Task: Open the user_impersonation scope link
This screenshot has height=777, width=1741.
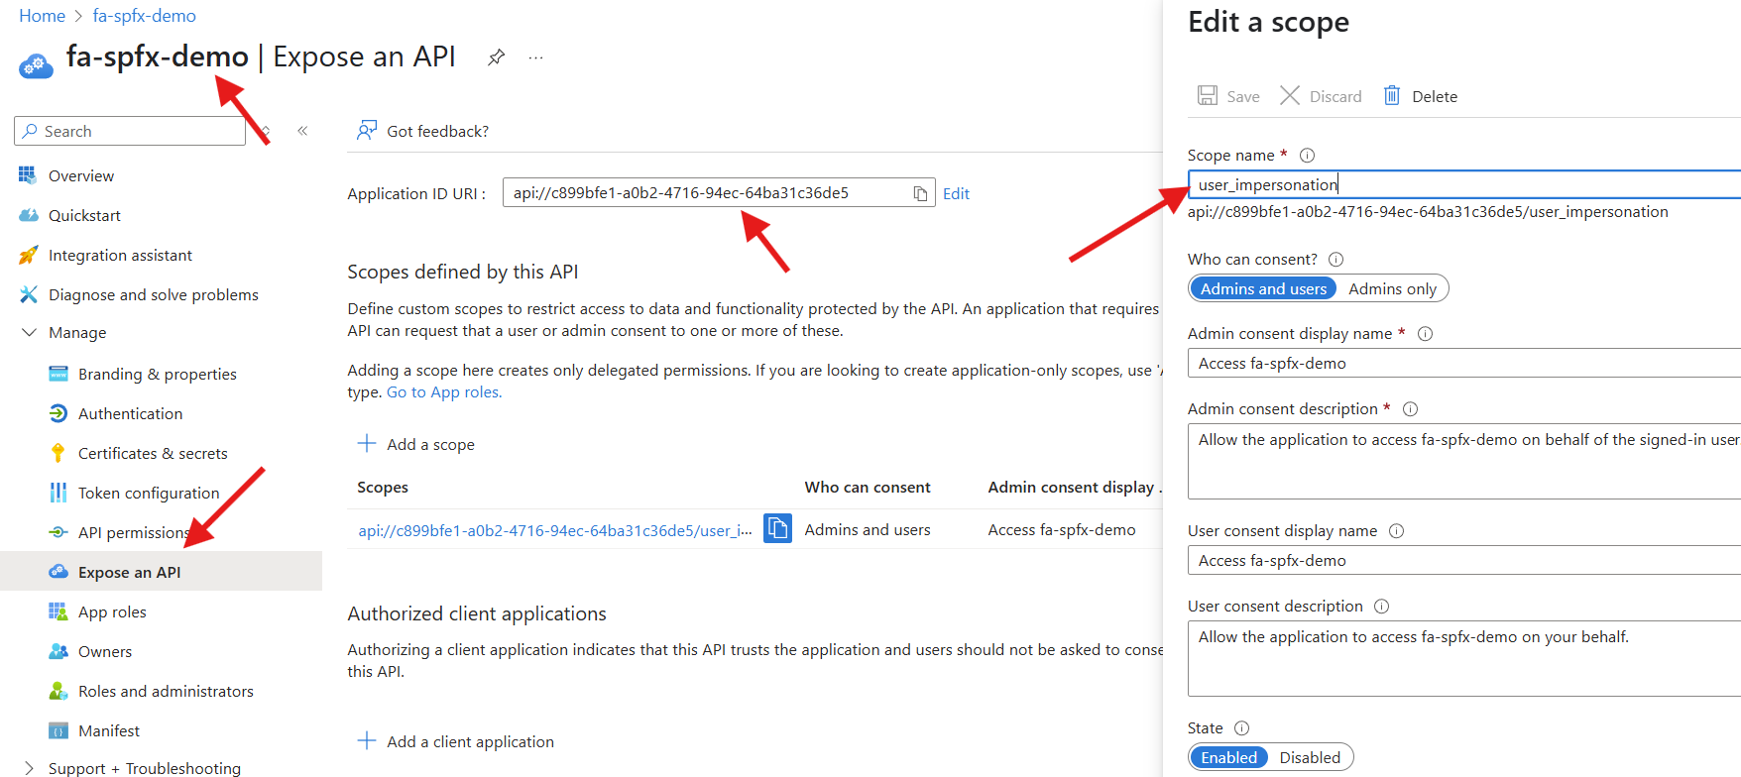Action: [x=555, y=530]
